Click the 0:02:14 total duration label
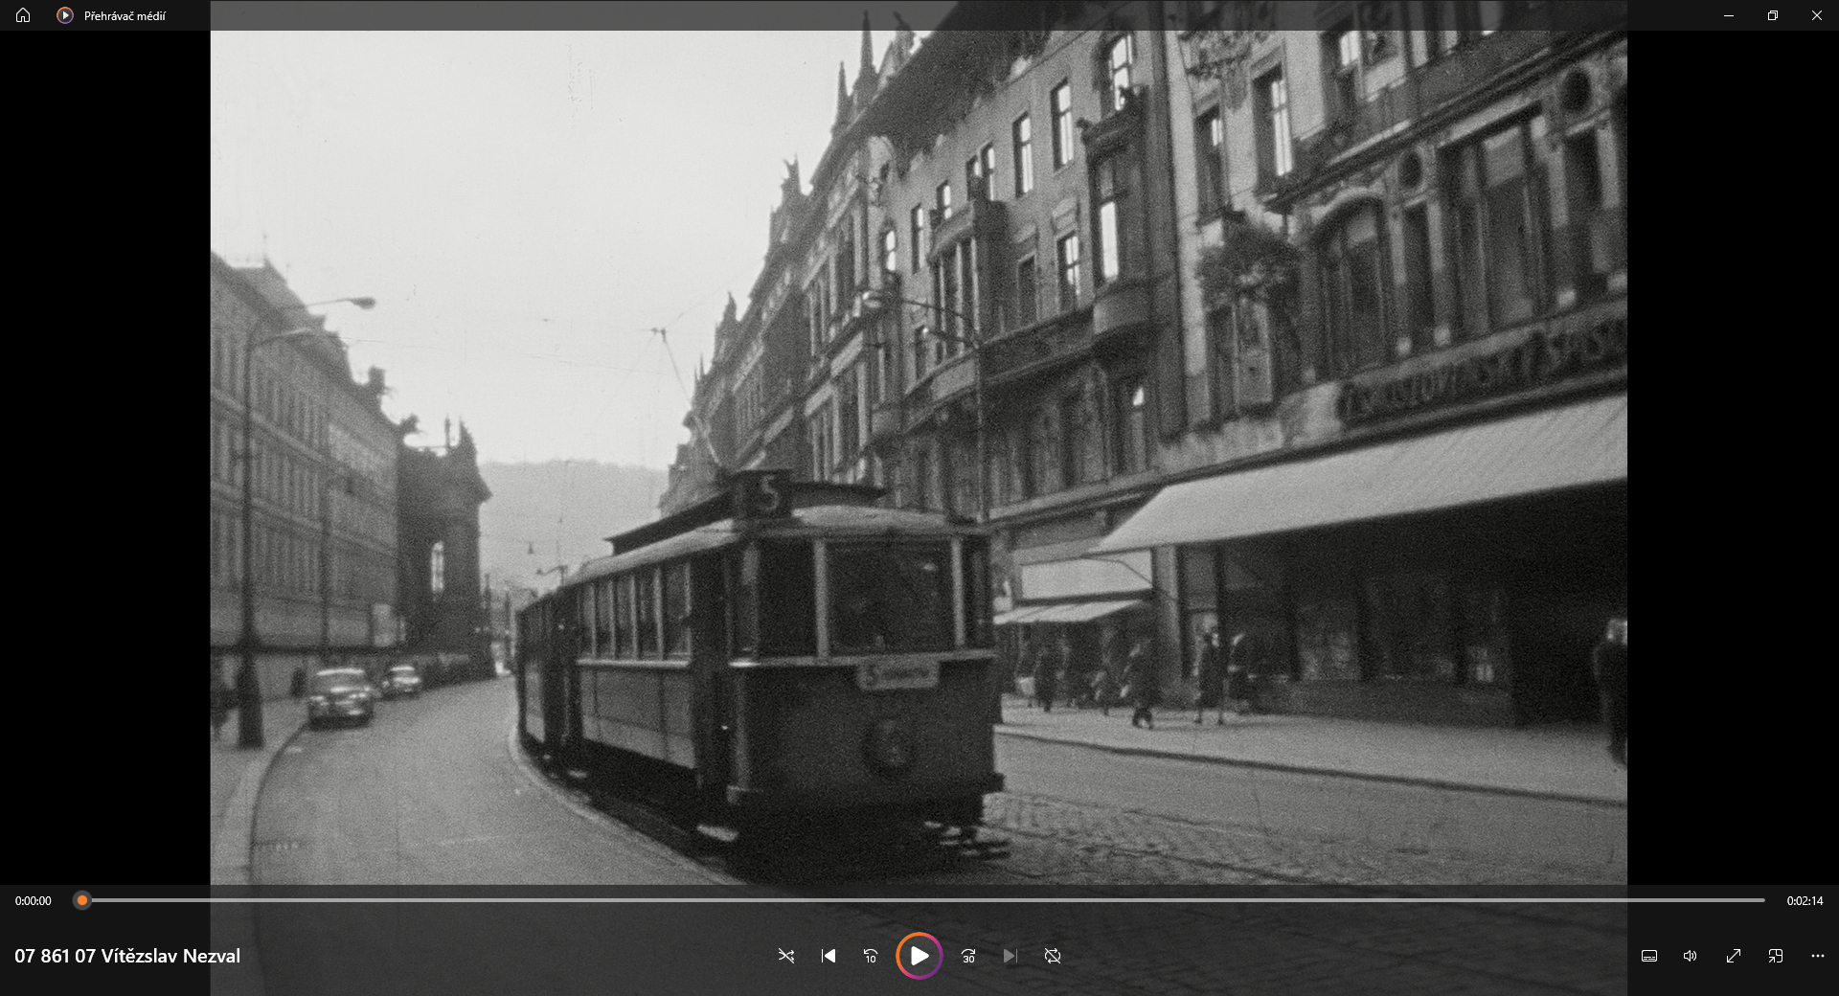 pyautogui.click(x=1805, y=901)
